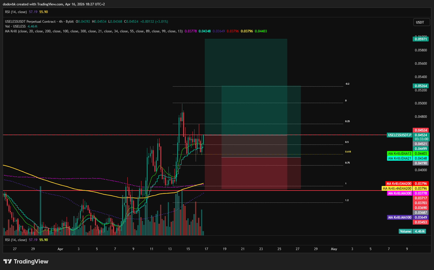The width and height of the screenshot is (434, 270).
Task: Click the 0.618 Fibonacci level label
Action: pyautogui.click(x=348, y=152)
